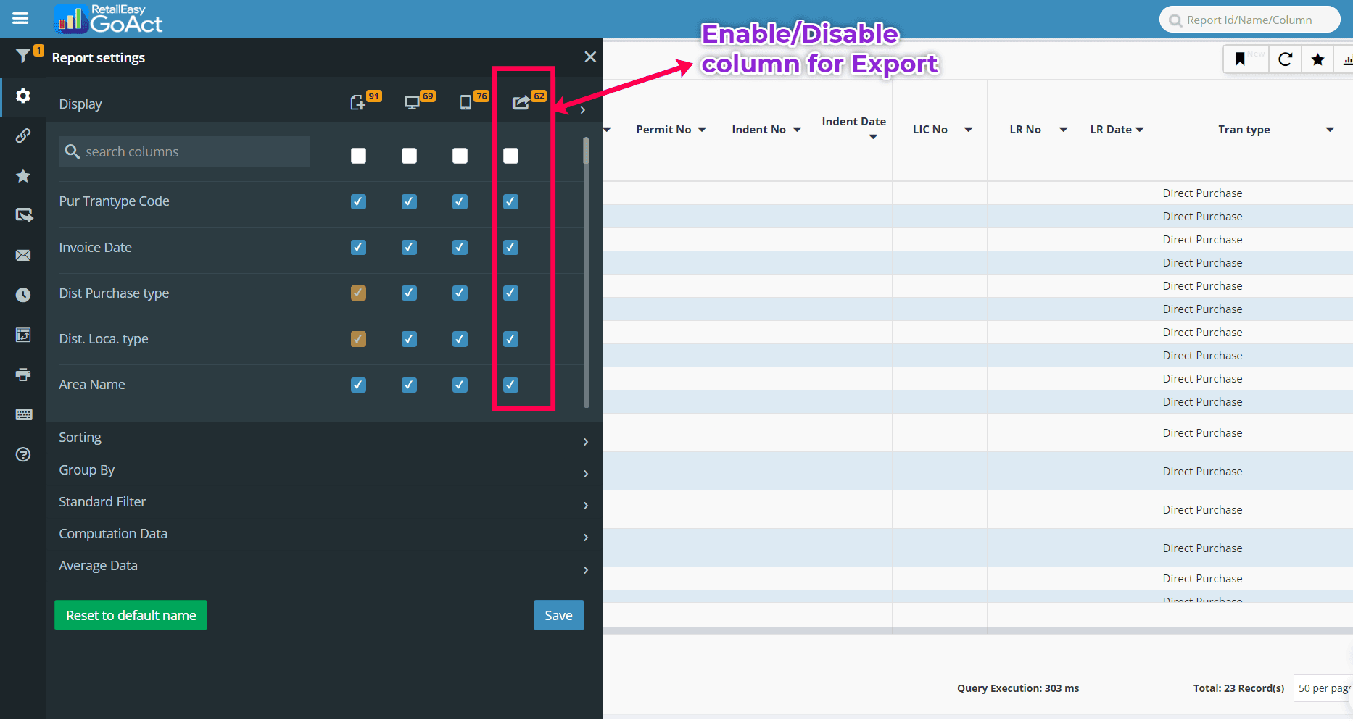1353x723 pixels.
Task: Click the Pur Trantype Code row label
Action: point(114,201)
